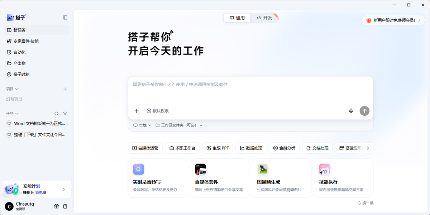Collapse the 任务 section chevron
The width and height of the screenshot is (430, 215).
pos(16,114)
